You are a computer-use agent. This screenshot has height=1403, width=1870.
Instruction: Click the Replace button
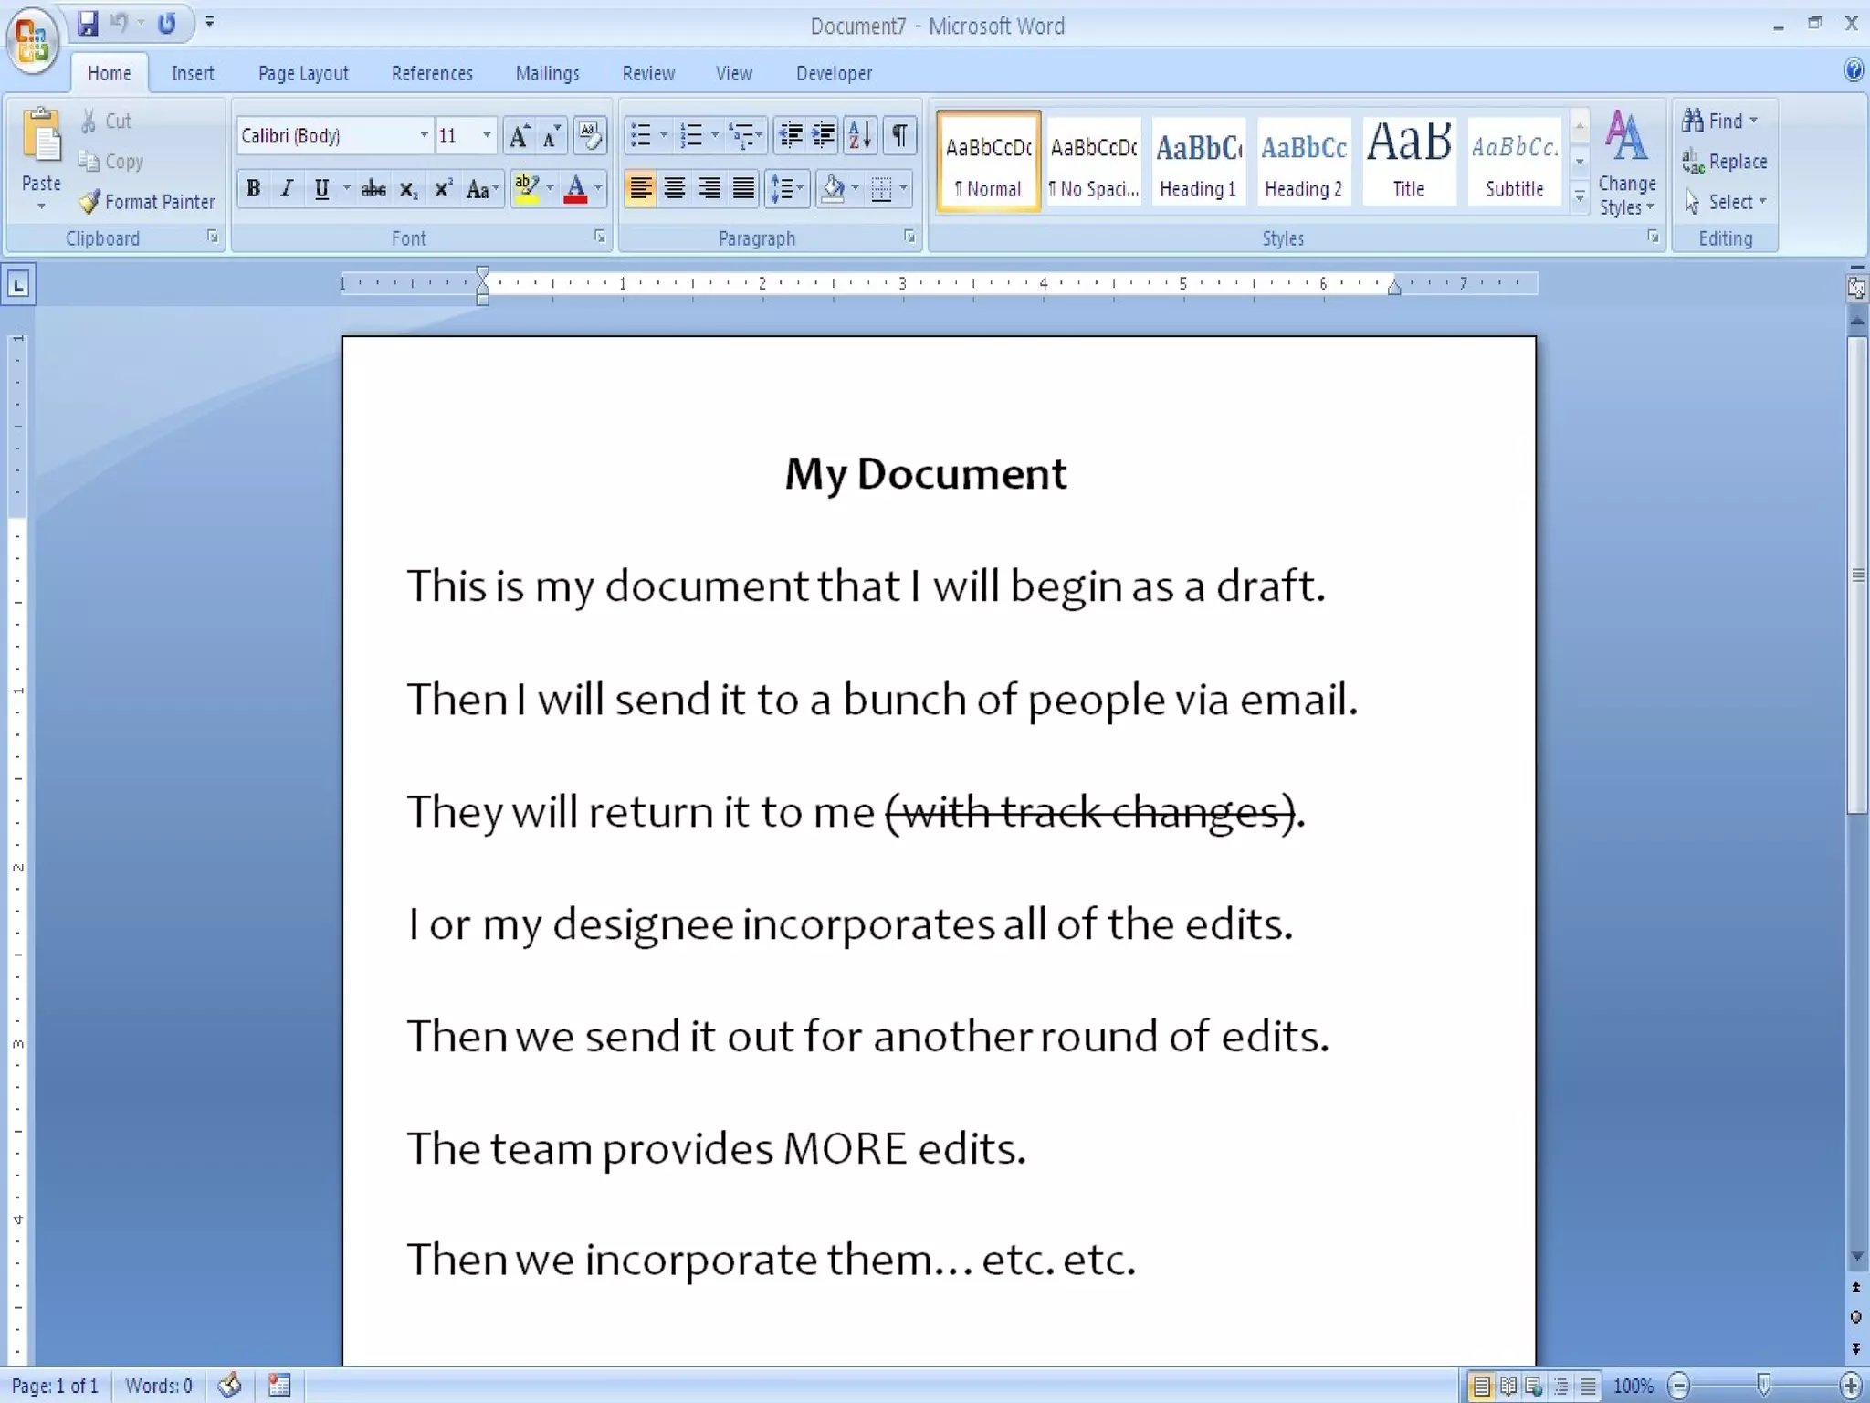pyautogui.click(x=1725, y=162)
